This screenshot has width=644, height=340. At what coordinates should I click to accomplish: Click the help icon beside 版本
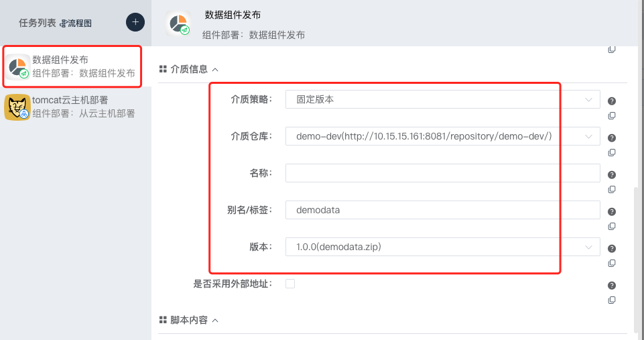pyautogui.click(x=612, y=249)
